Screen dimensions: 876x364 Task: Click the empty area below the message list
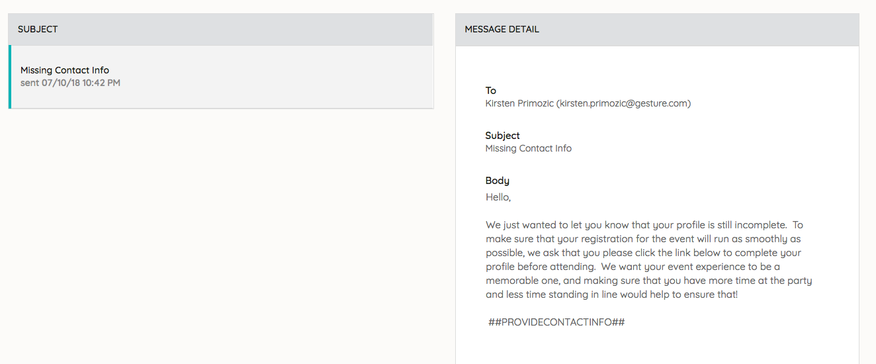tap(221, 232)
